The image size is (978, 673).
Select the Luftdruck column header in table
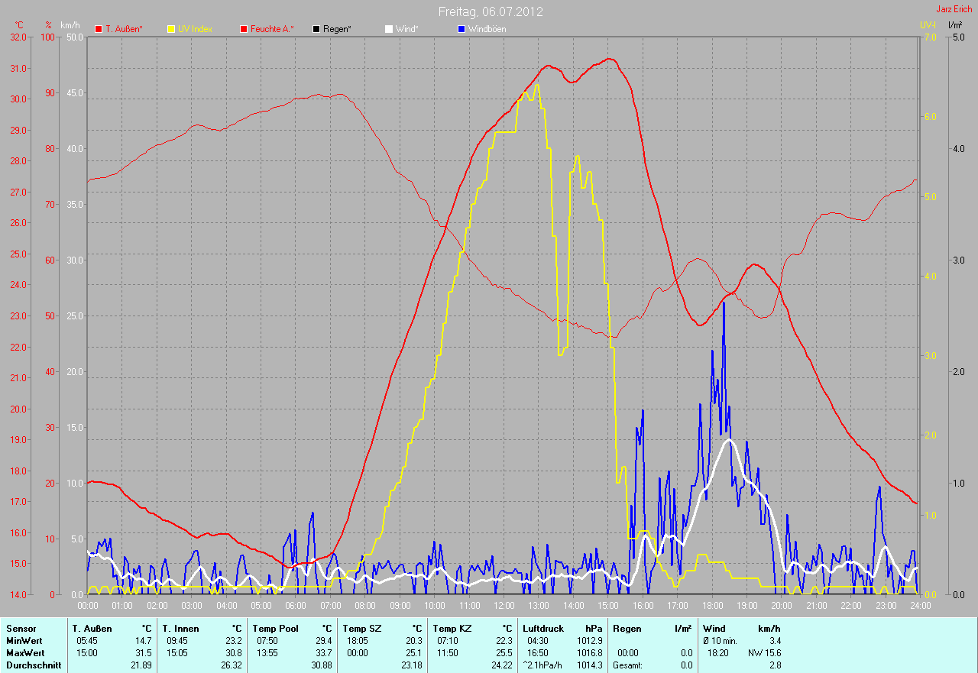coord(543,629)
